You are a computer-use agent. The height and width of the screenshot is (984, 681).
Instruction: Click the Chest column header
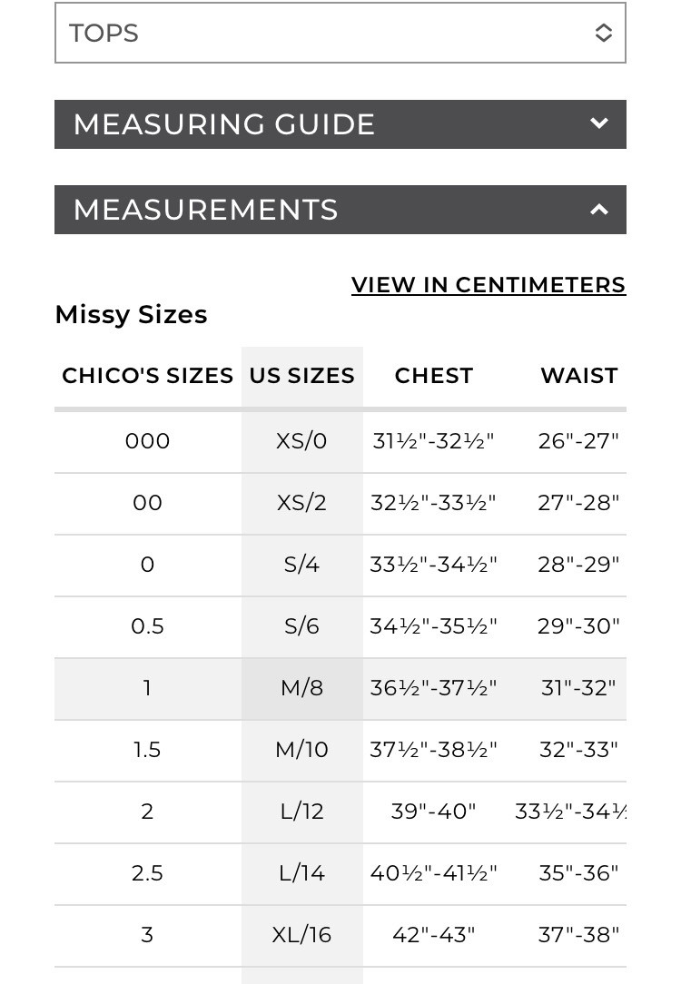pyautogui.click(x=434, y=376)
